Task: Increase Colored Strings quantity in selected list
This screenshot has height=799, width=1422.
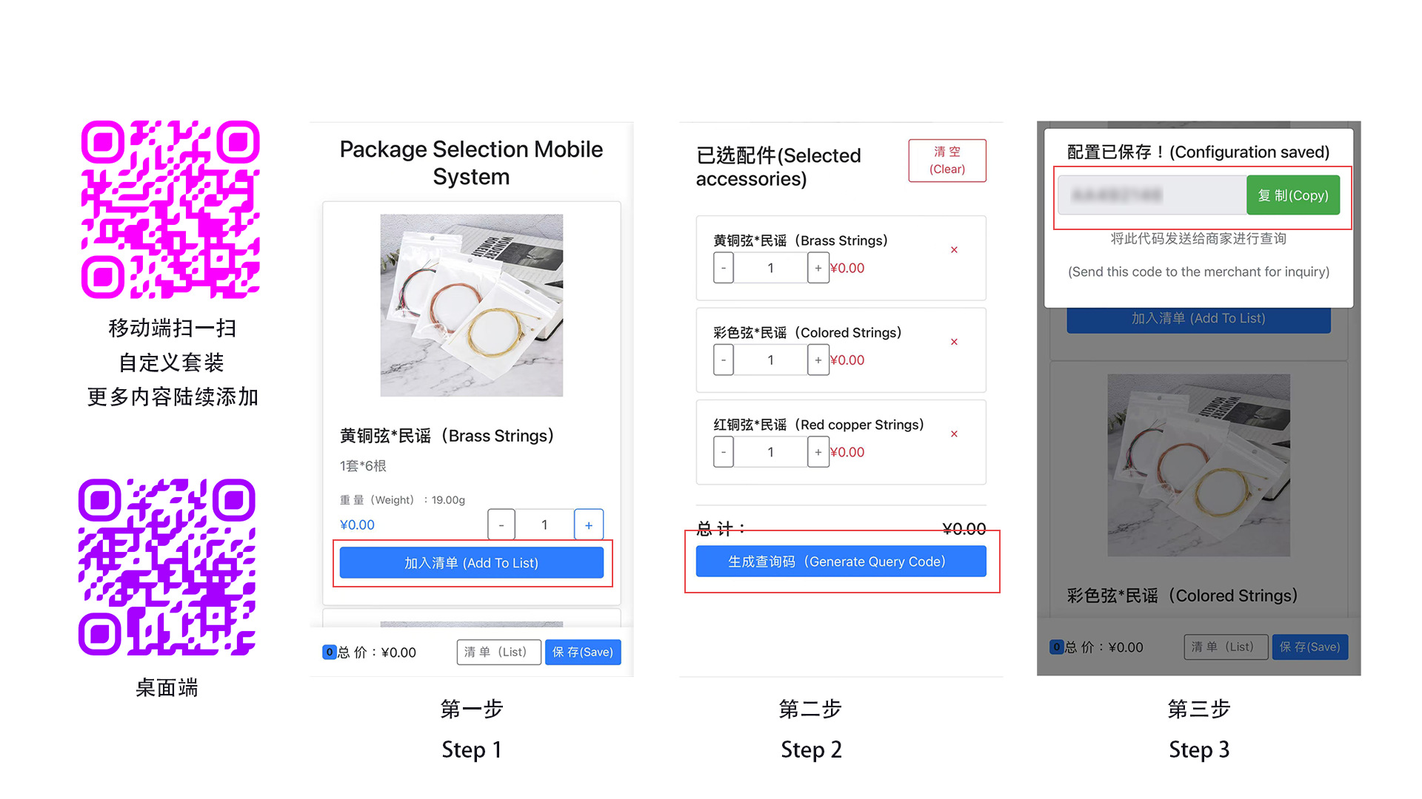Action: (x=818, y=360)
